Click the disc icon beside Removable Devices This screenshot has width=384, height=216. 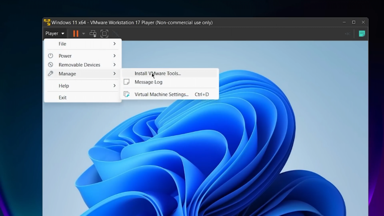[51, 64]
